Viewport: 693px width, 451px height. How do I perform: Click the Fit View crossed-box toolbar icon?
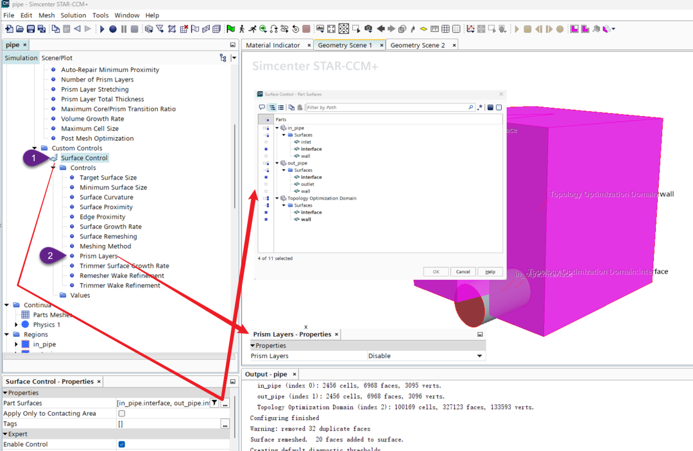point(344,29)
